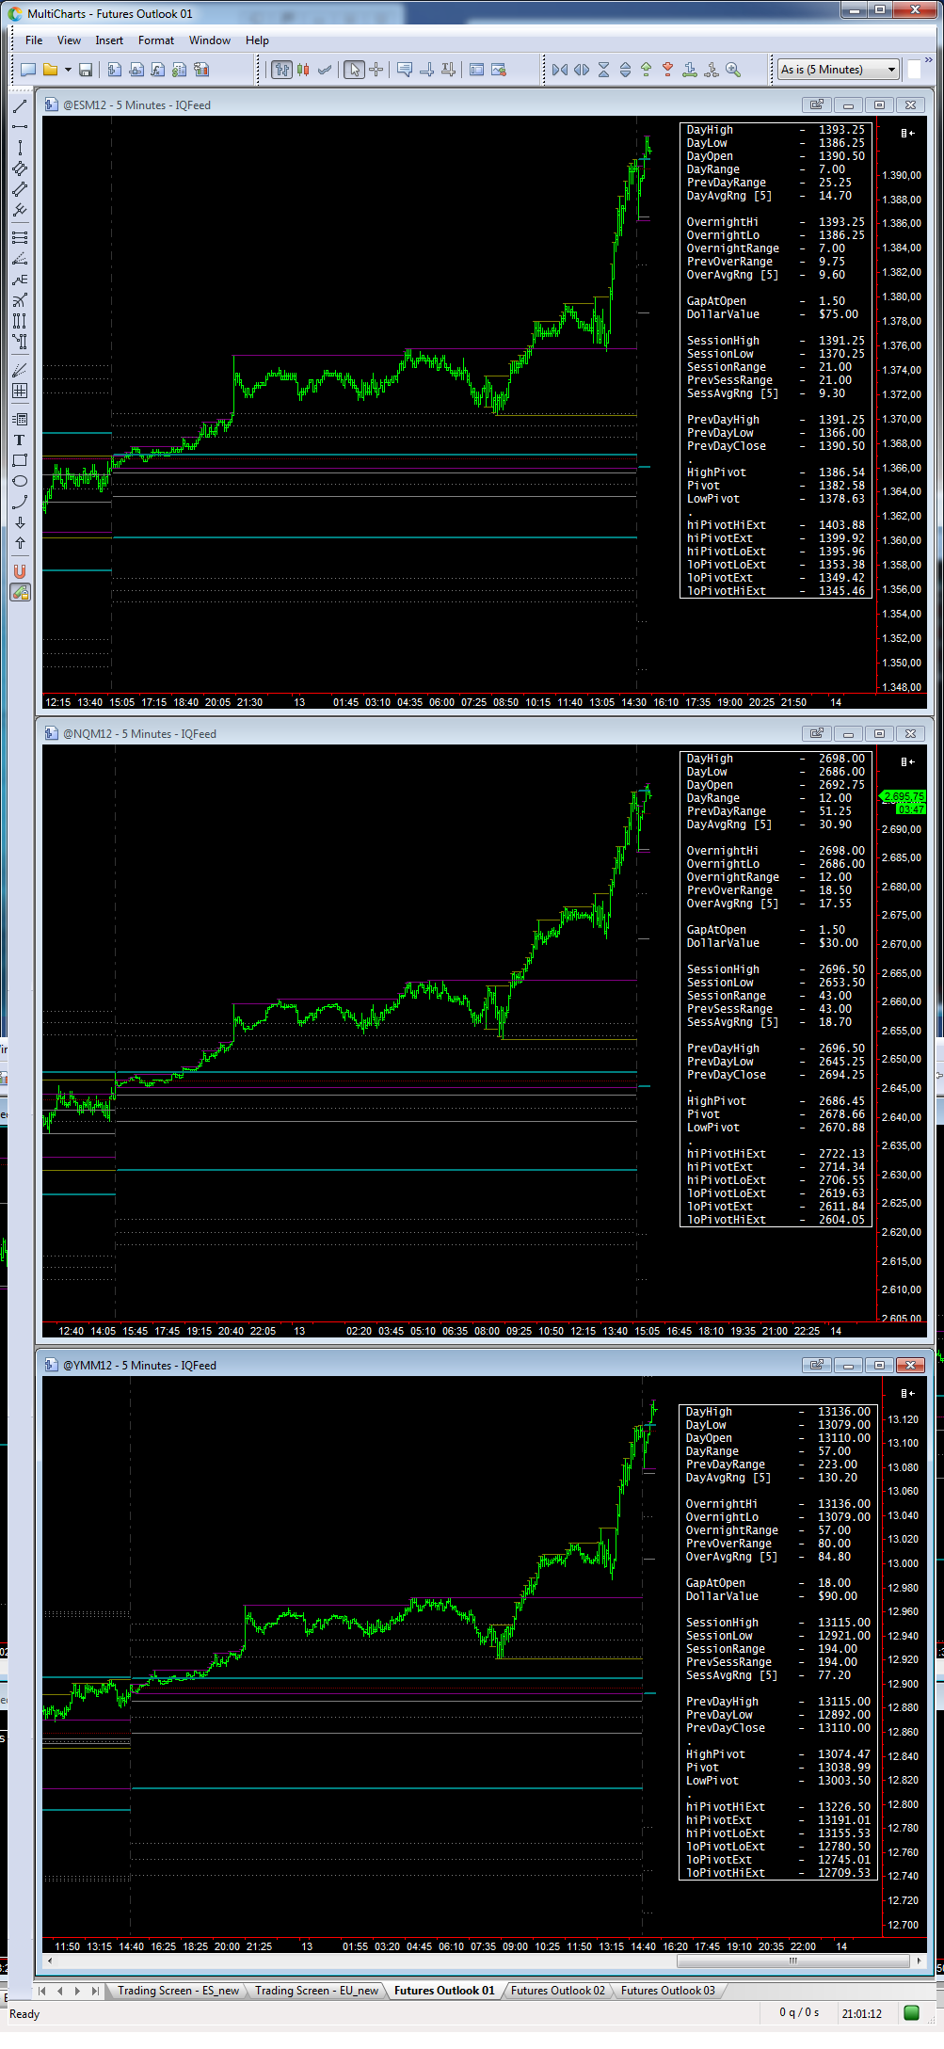Open the resolution dropdown 'As is (5 Minutes)'
The height and width of the screenshot is (2049, 944).
(839, 70)
